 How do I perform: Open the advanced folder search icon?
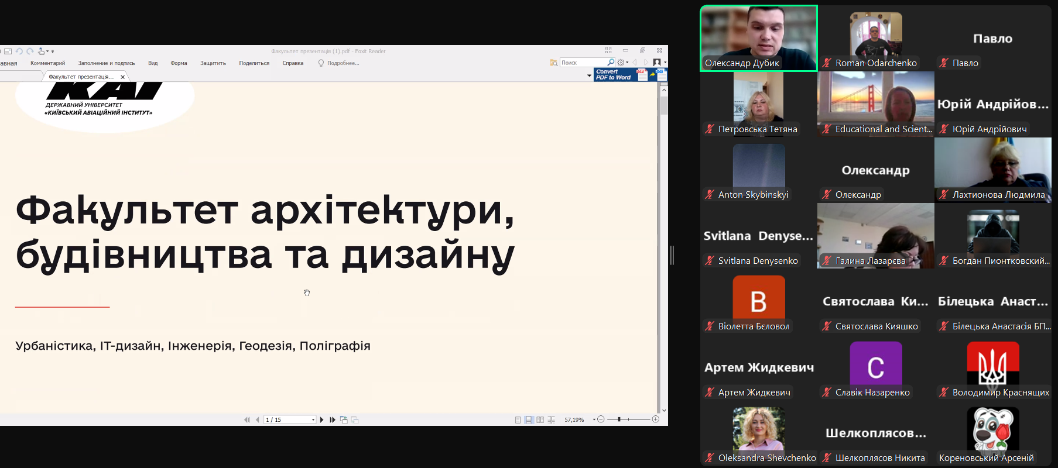(x=553, y=63)
